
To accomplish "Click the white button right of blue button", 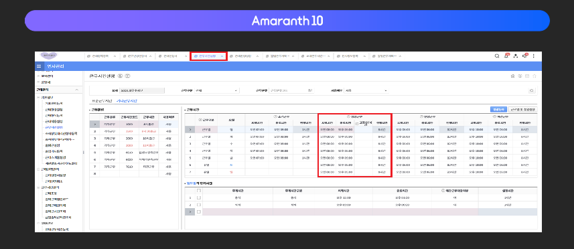I will click(522, 109).
